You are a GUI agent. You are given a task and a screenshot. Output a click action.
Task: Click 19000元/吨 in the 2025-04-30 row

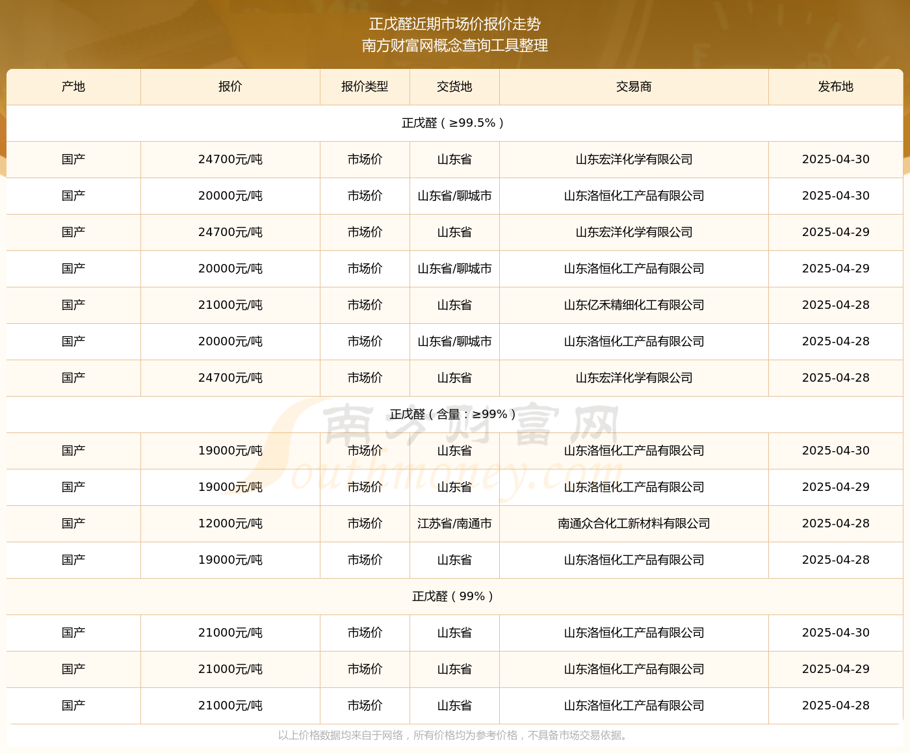(230, 451)
